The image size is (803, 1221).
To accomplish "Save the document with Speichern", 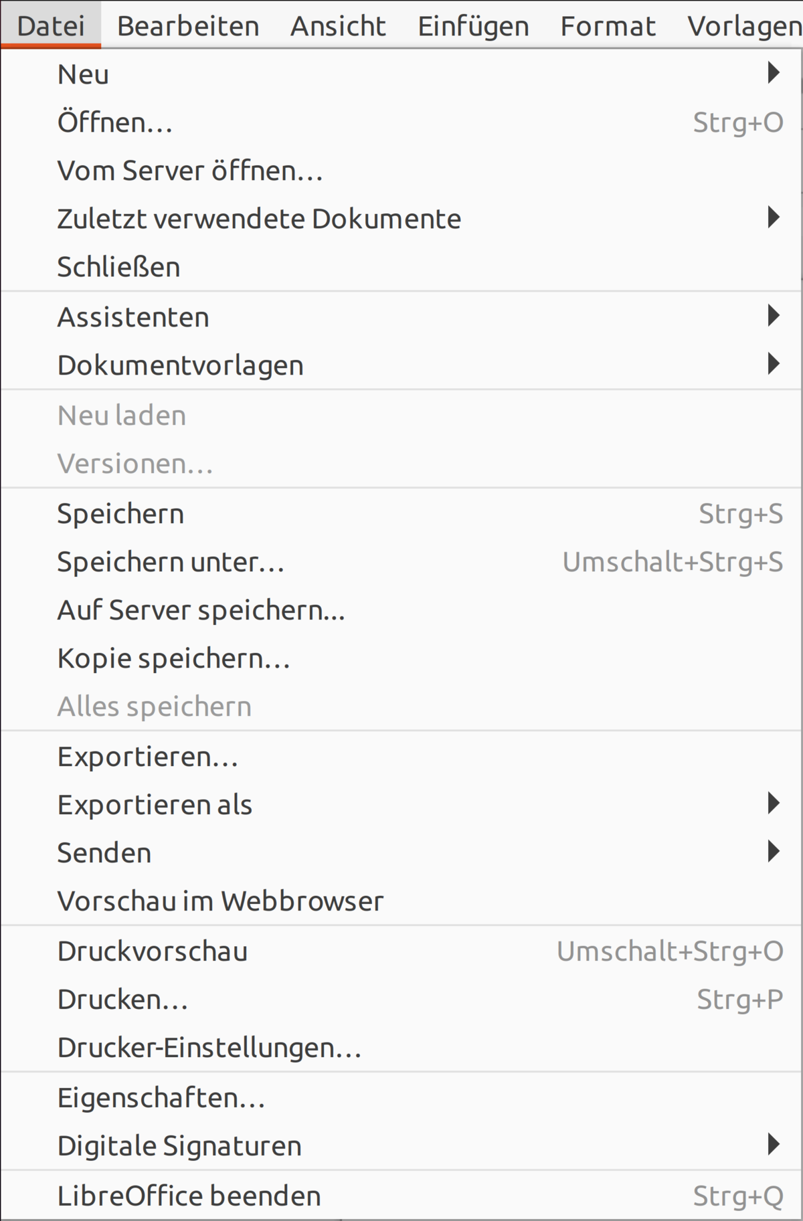I will (x=401, y=513).
